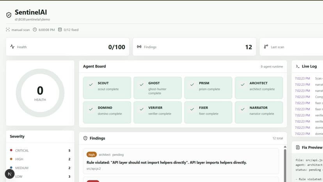Click the Findings broadcast icon in stats card

click(x=139, y=46)
